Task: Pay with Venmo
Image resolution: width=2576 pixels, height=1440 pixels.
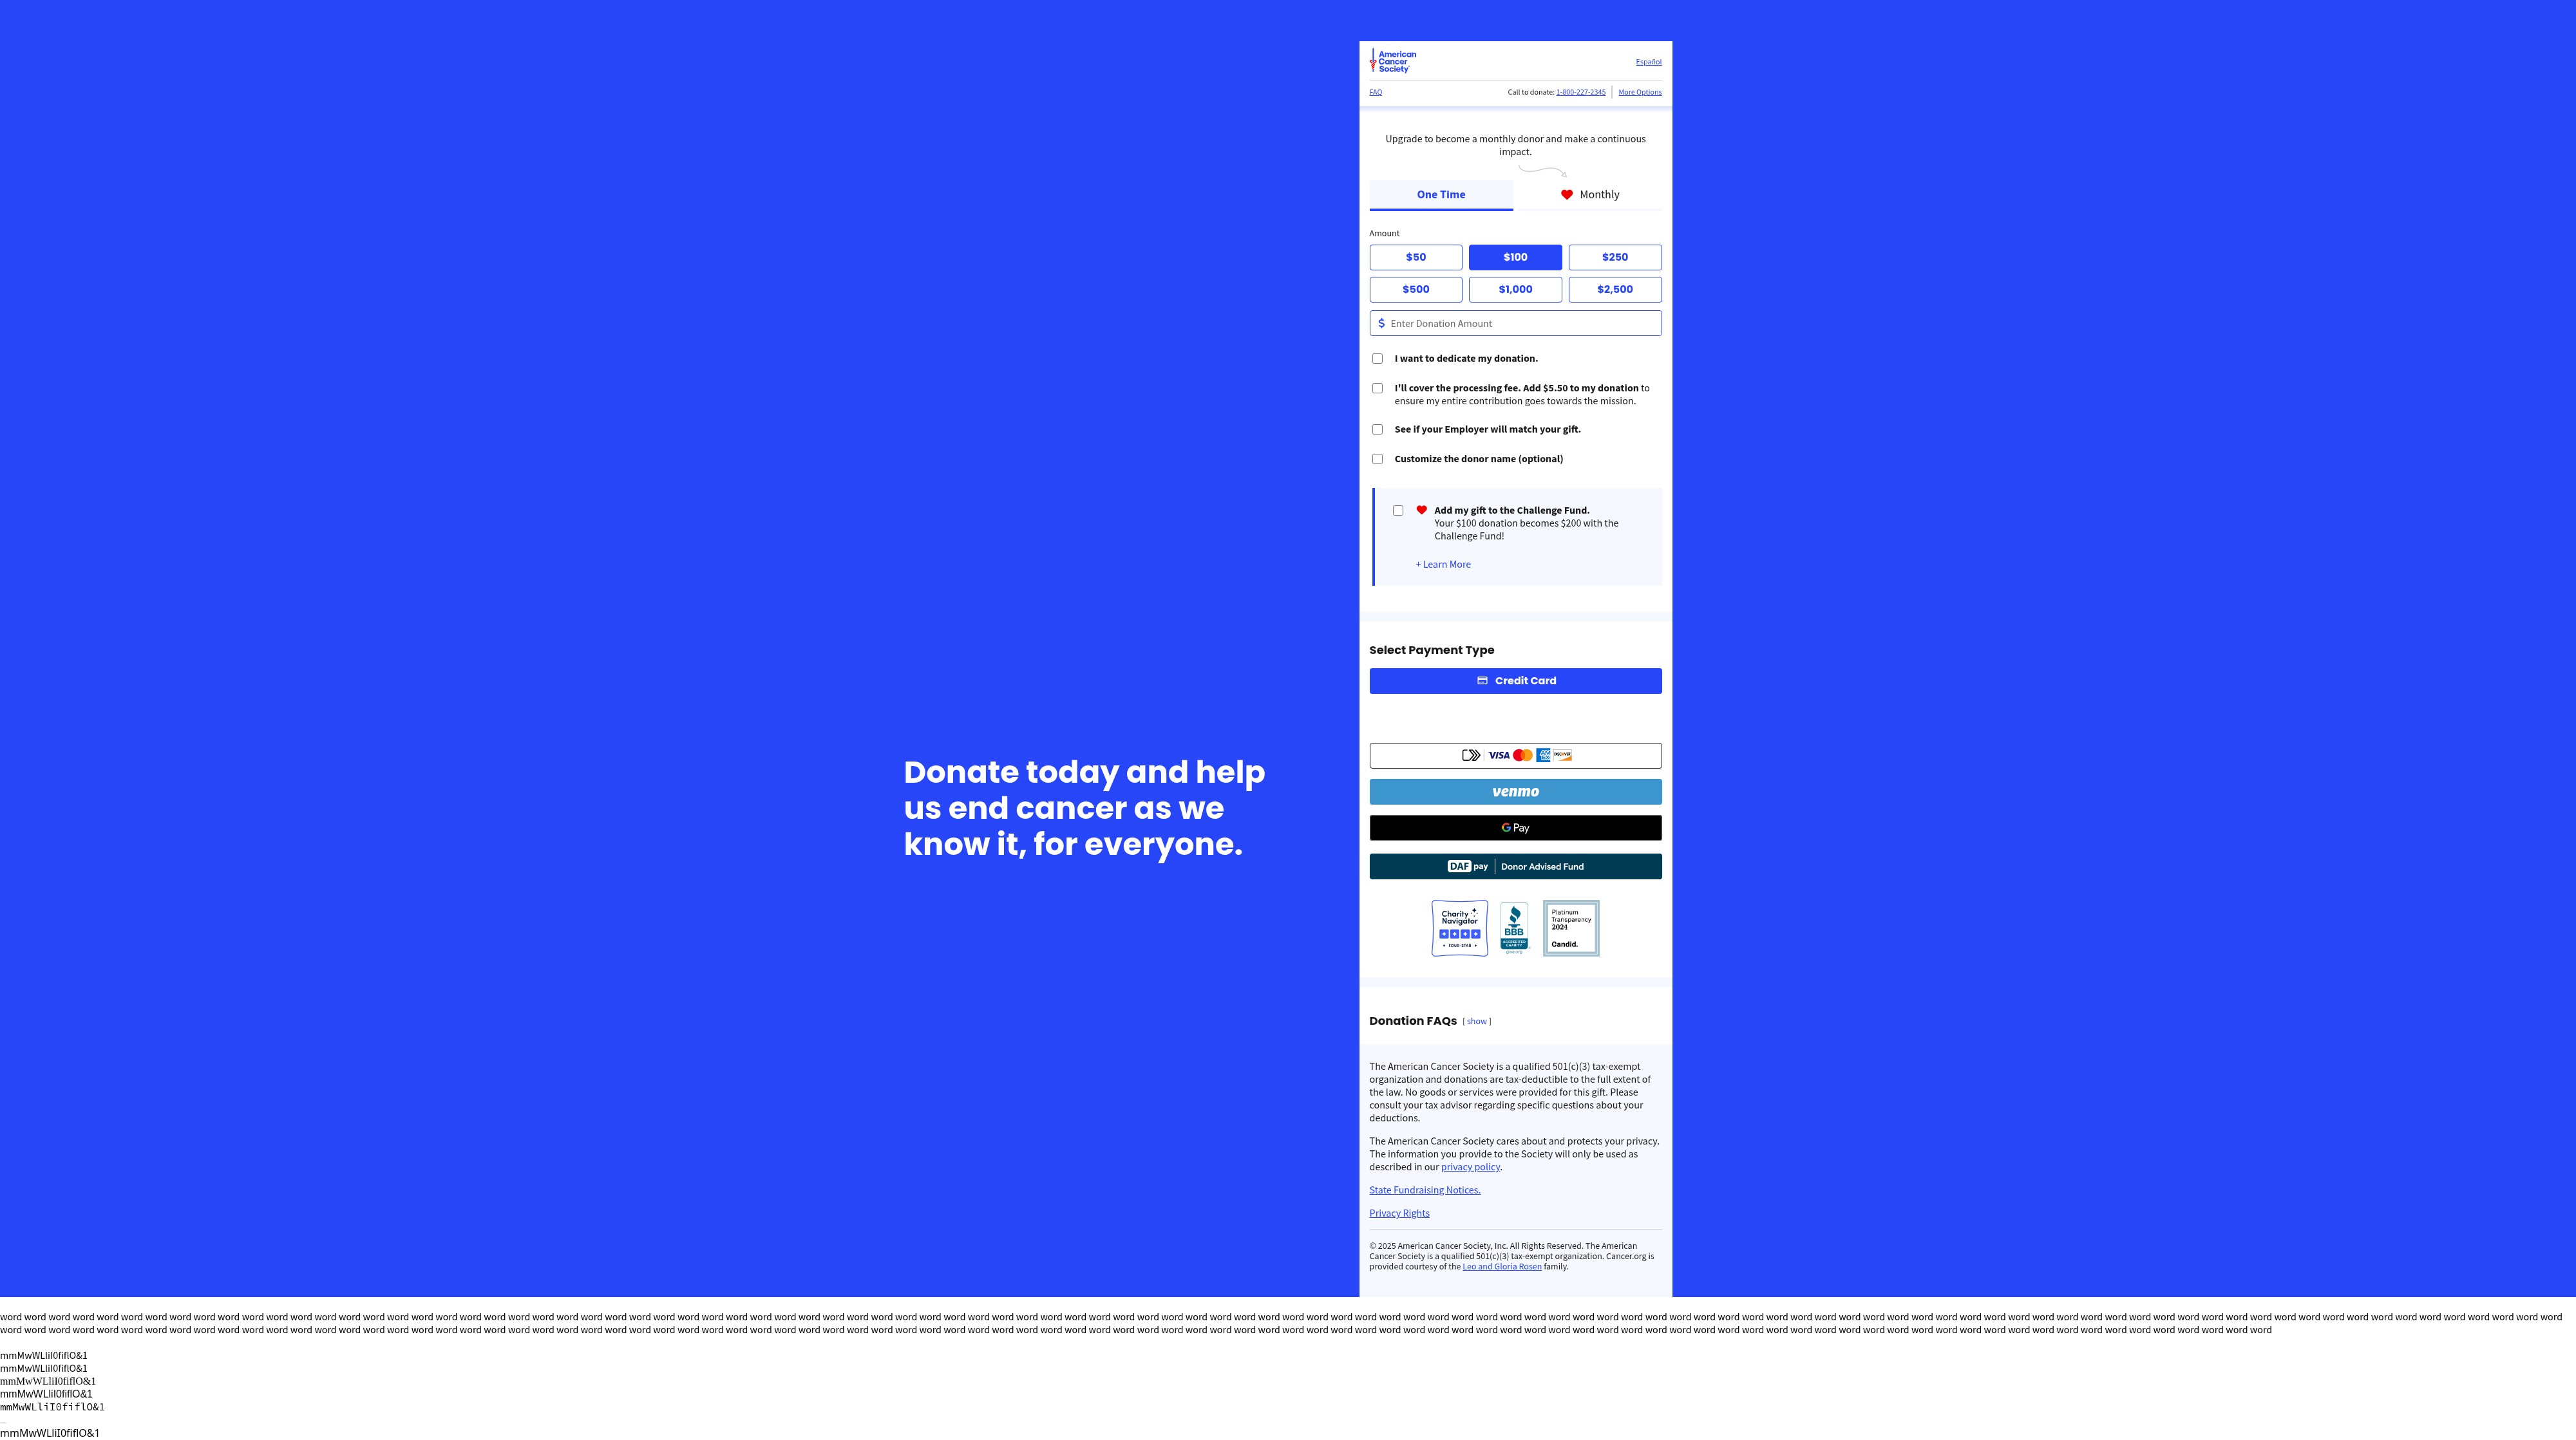Action: [x=1515, y=791]
